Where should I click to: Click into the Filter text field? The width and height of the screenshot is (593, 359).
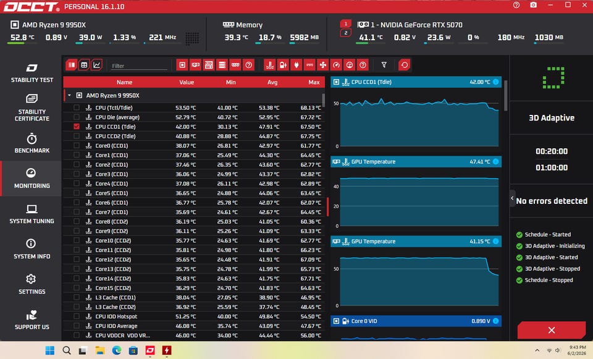[x=139, y=66]
